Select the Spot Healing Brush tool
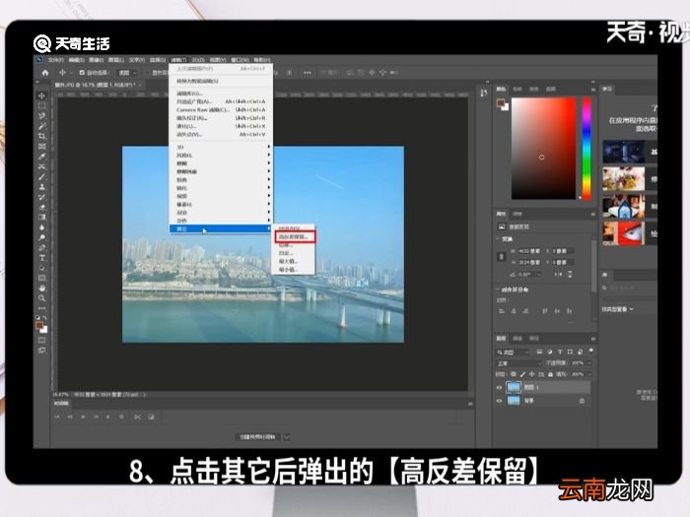Viewport: 690px width, 517px height. point(41,166)
